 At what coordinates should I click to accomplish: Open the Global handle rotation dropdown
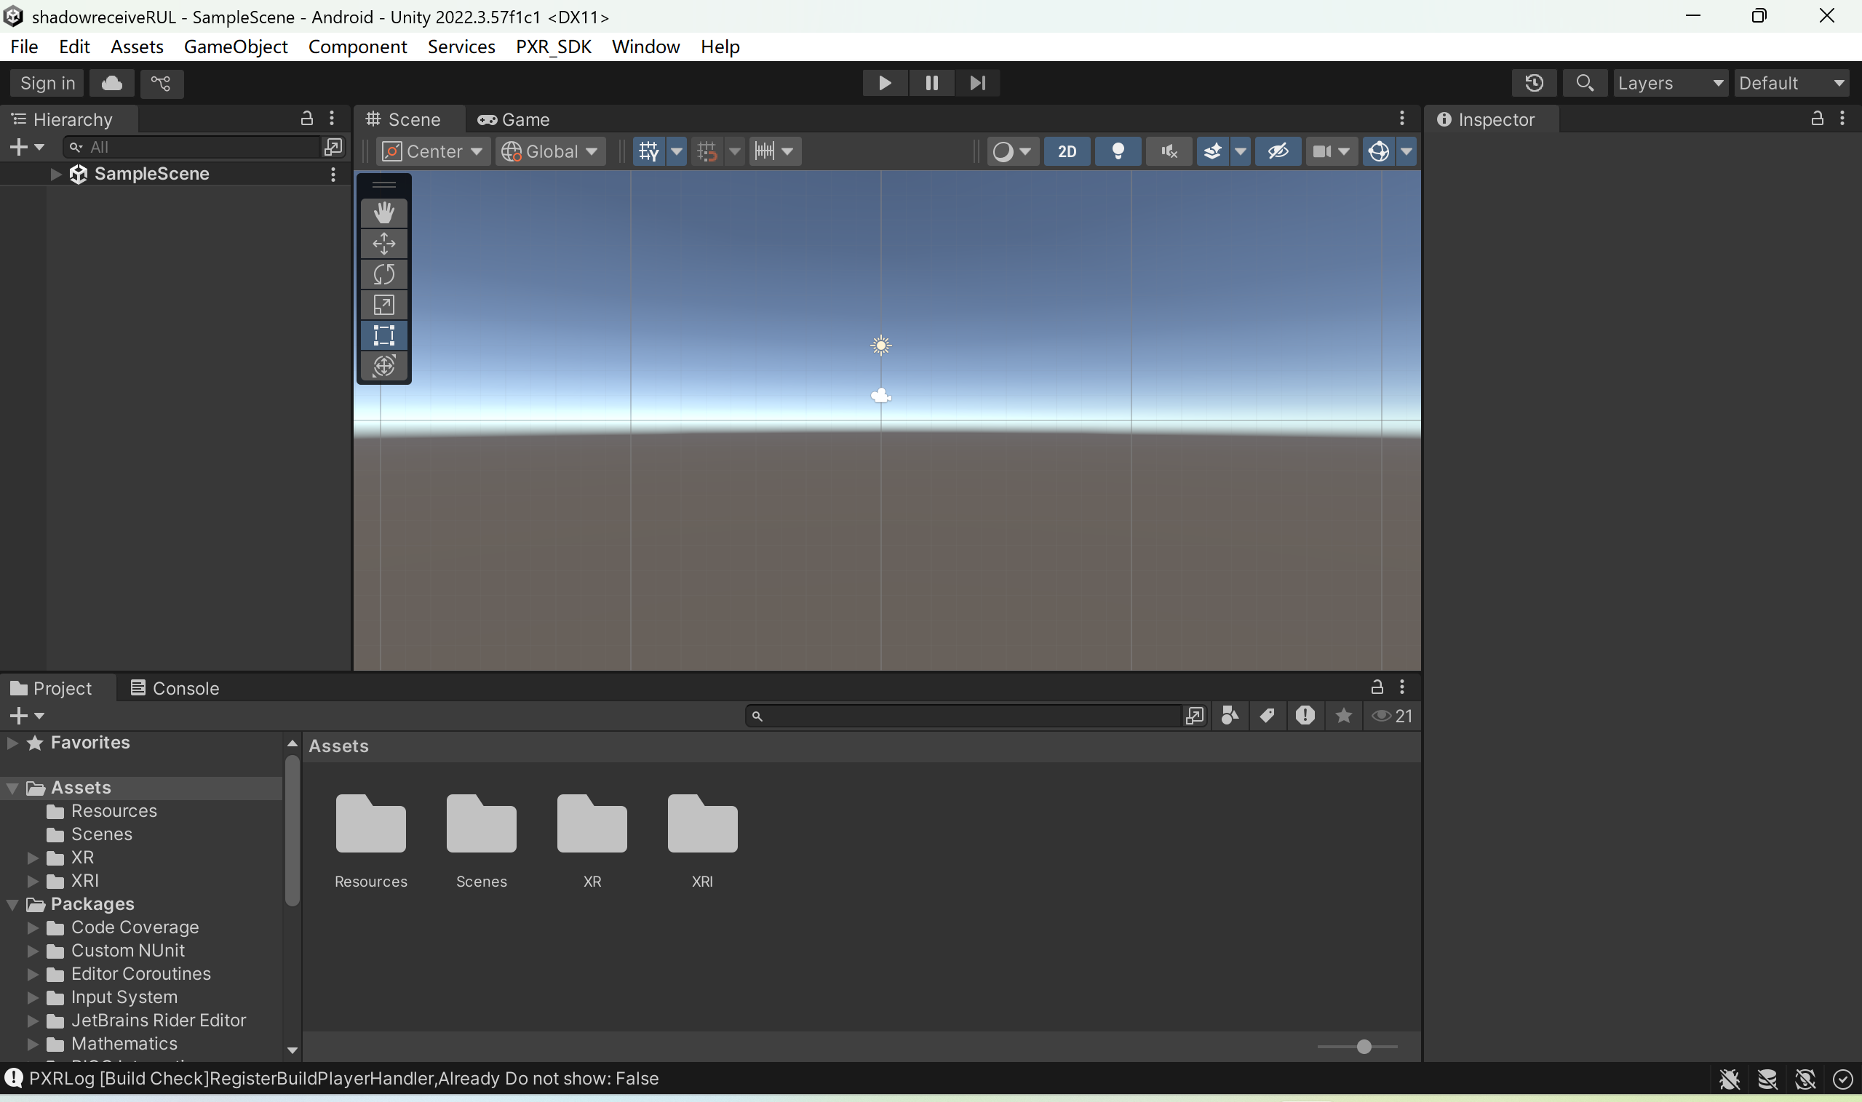tap(549, 151)
